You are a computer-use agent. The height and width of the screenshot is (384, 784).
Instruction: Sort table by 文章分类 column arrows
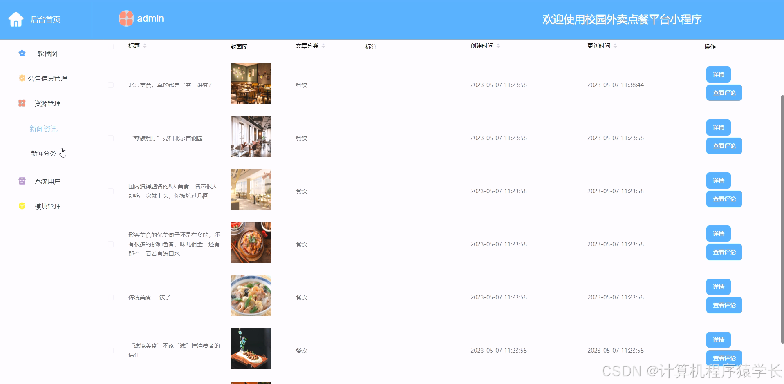(323, 46)
